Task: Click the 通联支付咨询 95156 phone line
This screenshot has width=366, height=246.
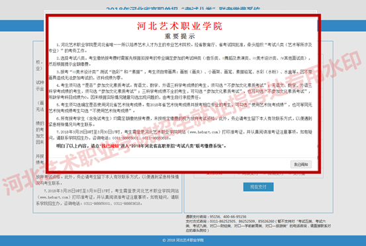Action: click(x=216, y=217)
